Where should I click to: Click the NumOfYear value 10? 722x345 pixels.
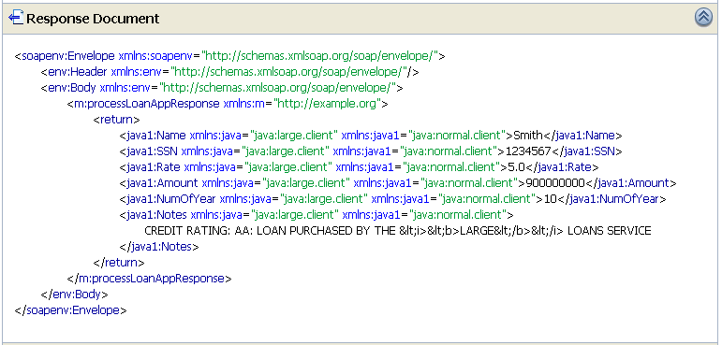coord(550,199)
